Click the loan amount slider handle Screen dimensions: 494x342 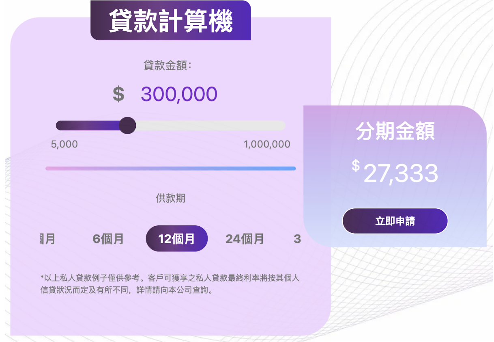(x=128, y=126)
